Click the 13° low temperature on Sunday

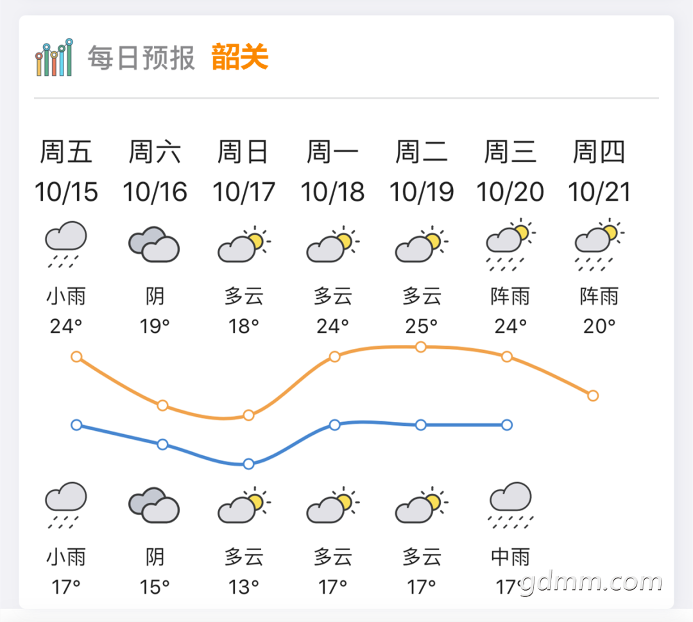[244, 587]
